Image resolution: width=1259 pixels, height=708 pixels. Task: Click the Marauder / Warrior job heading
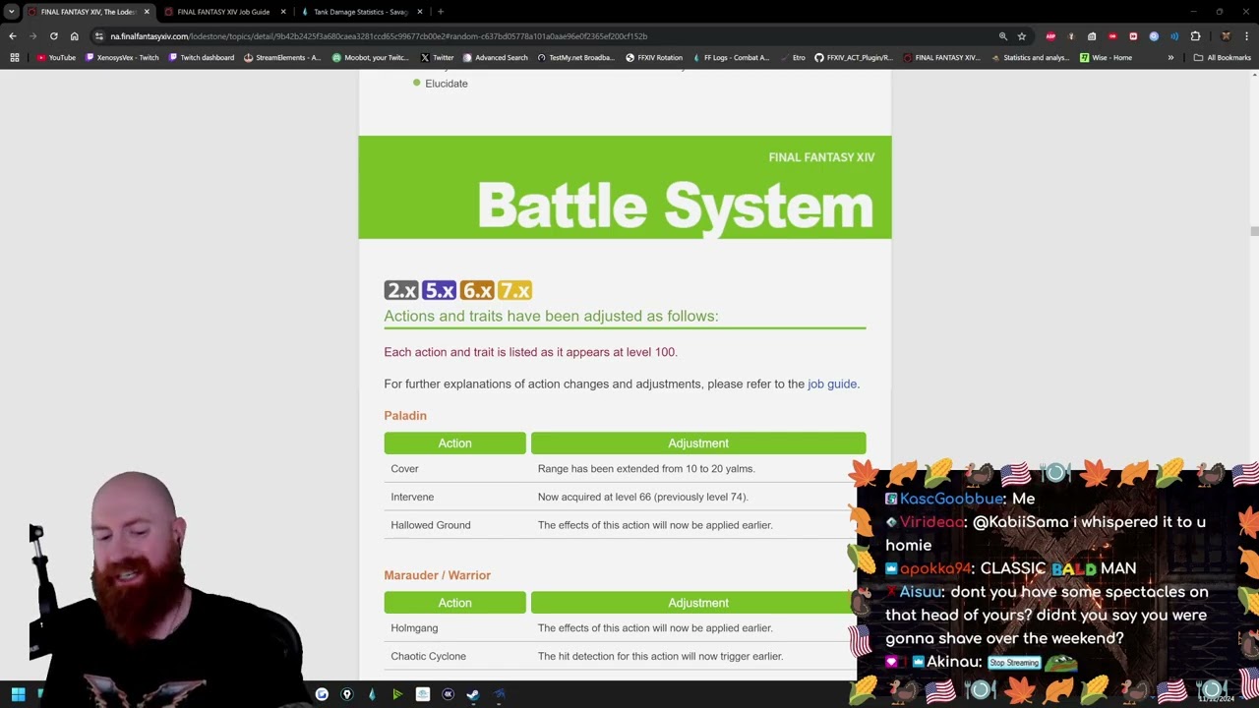pyautogui.click(x=438, y=575)
